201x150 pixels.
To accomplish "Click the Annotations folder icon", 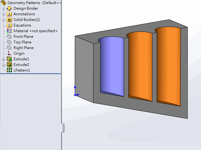I will (x=9, y=14).
